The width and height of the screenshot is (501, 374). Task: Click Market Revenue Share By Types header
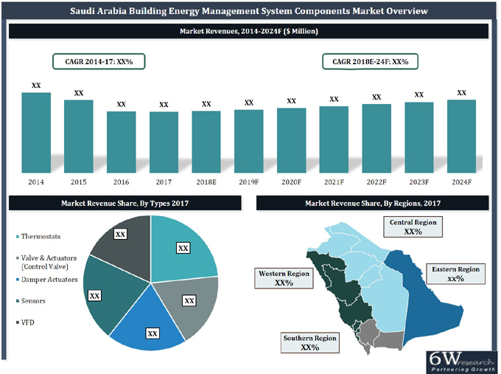tap(125, 203)
